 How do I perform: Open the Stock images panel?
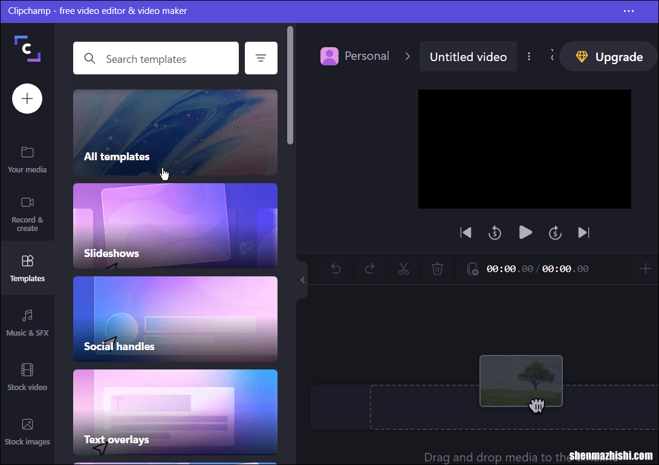(27, 432)
